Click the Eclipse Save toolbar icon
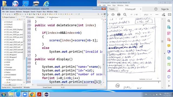 click(7, 14)
